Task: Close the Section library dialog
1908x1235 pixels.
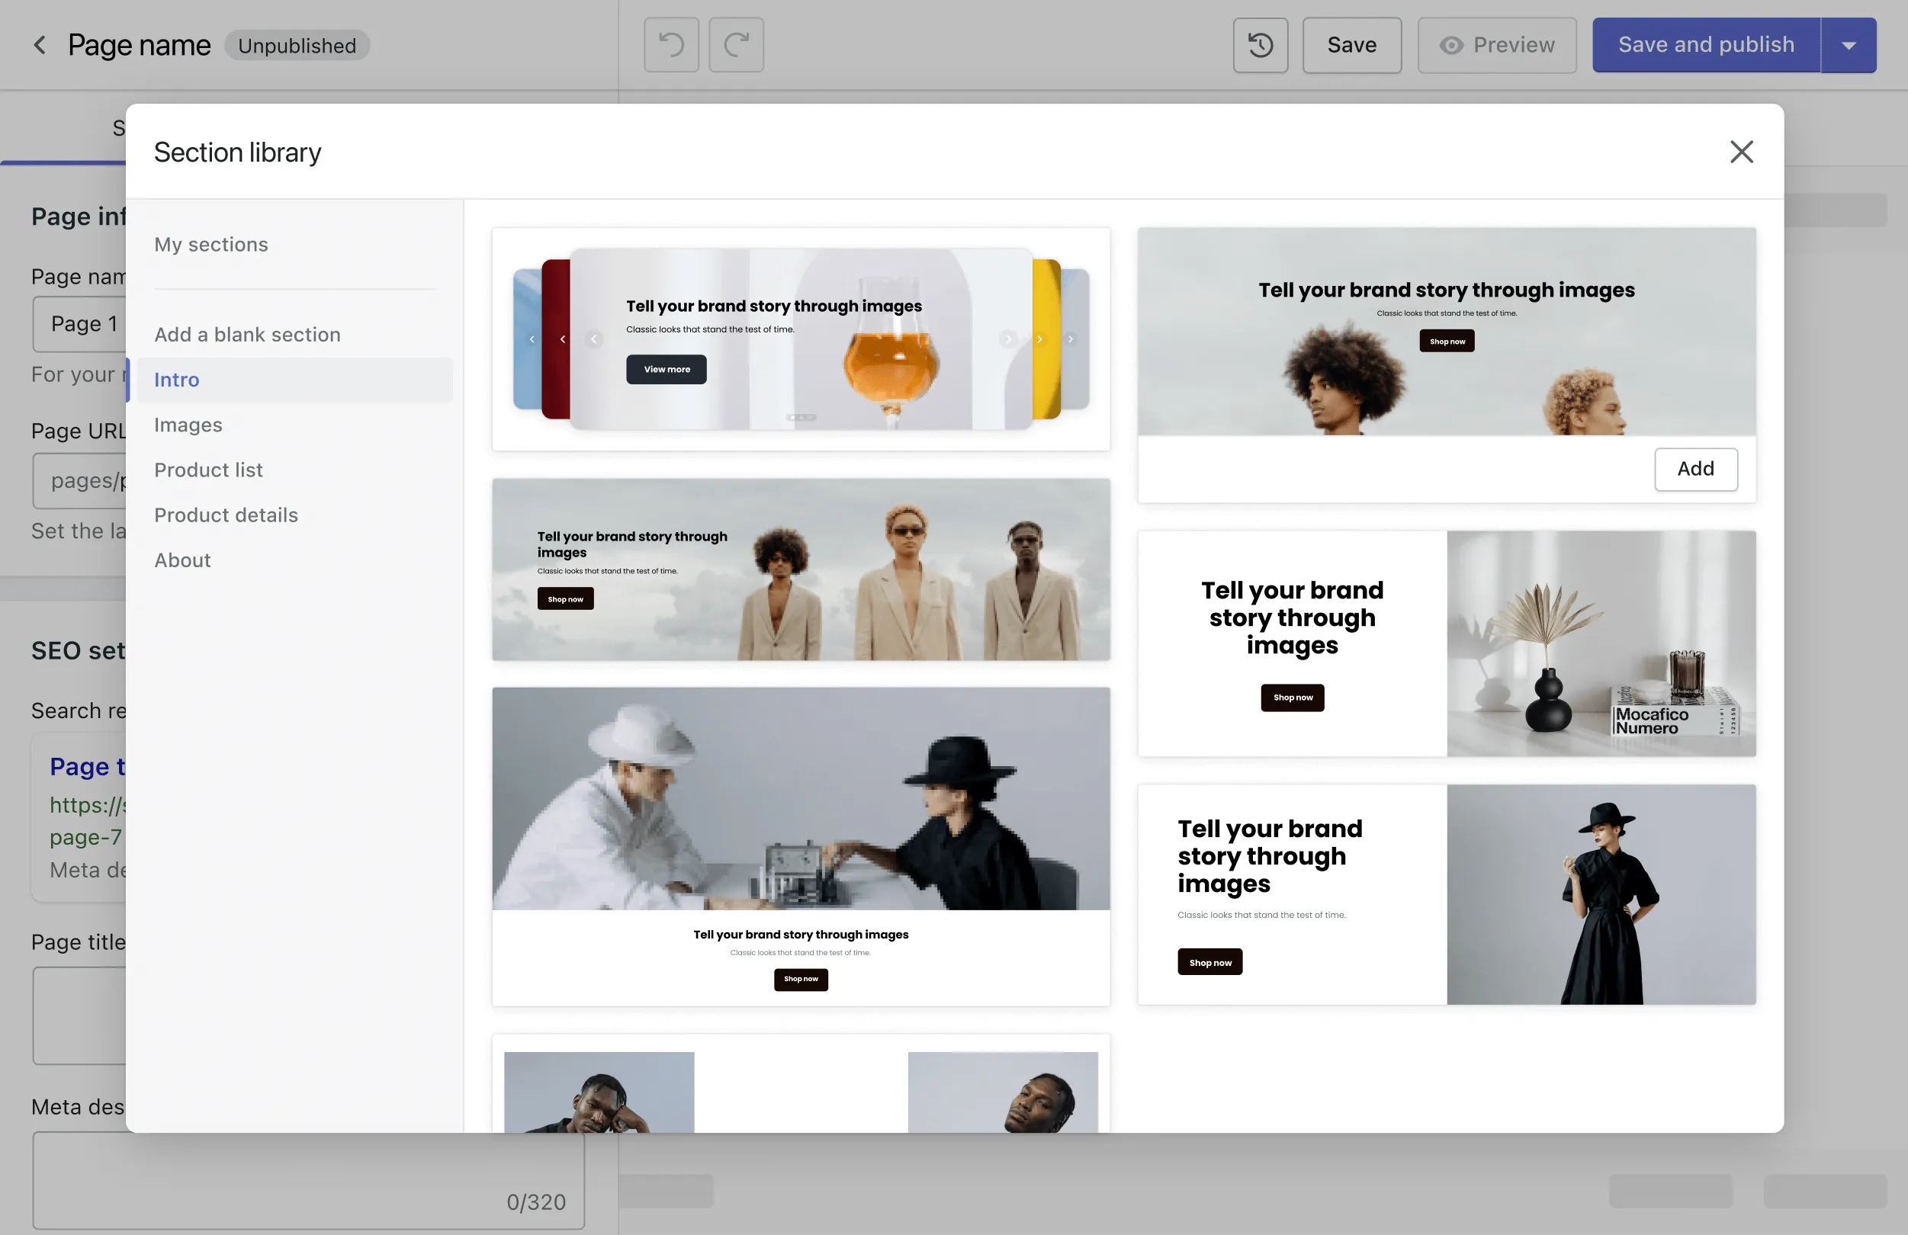Action: 1741,152
